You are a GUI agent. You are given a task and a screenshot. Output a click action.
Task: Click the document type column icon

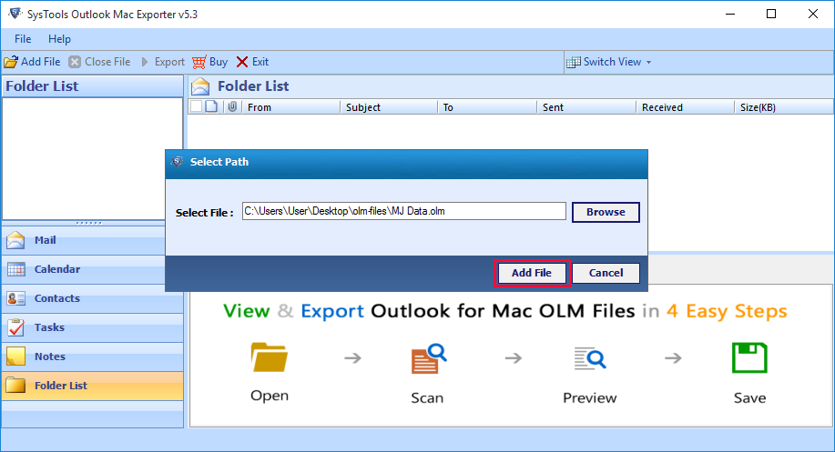(211, 106)
